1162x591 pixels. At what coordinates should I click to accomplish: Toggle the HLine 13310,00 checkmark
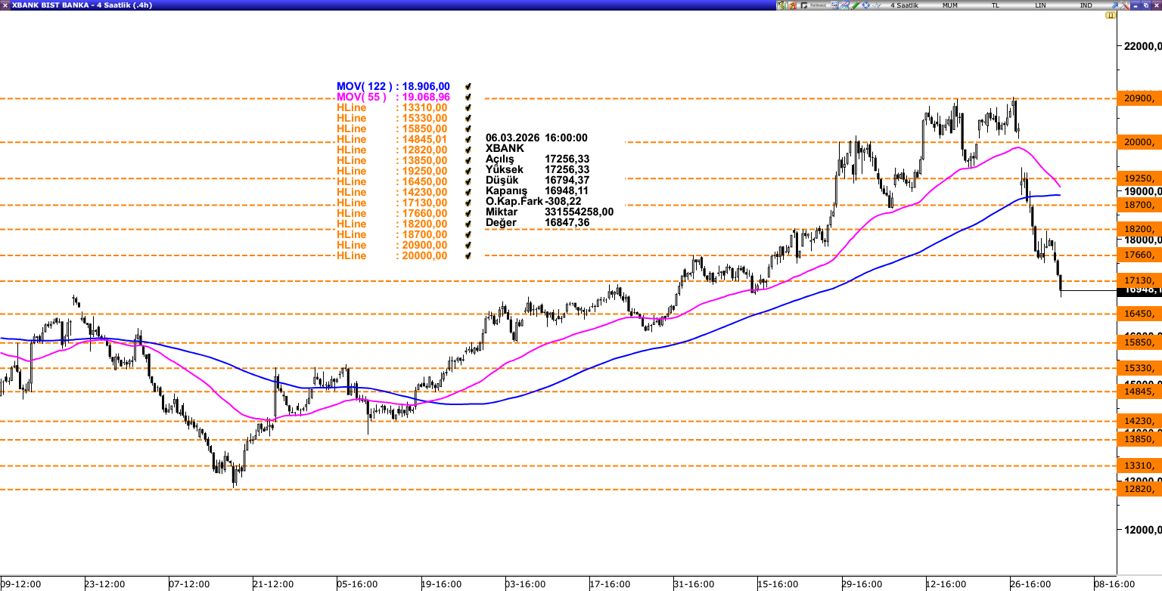tap(469, 108)
